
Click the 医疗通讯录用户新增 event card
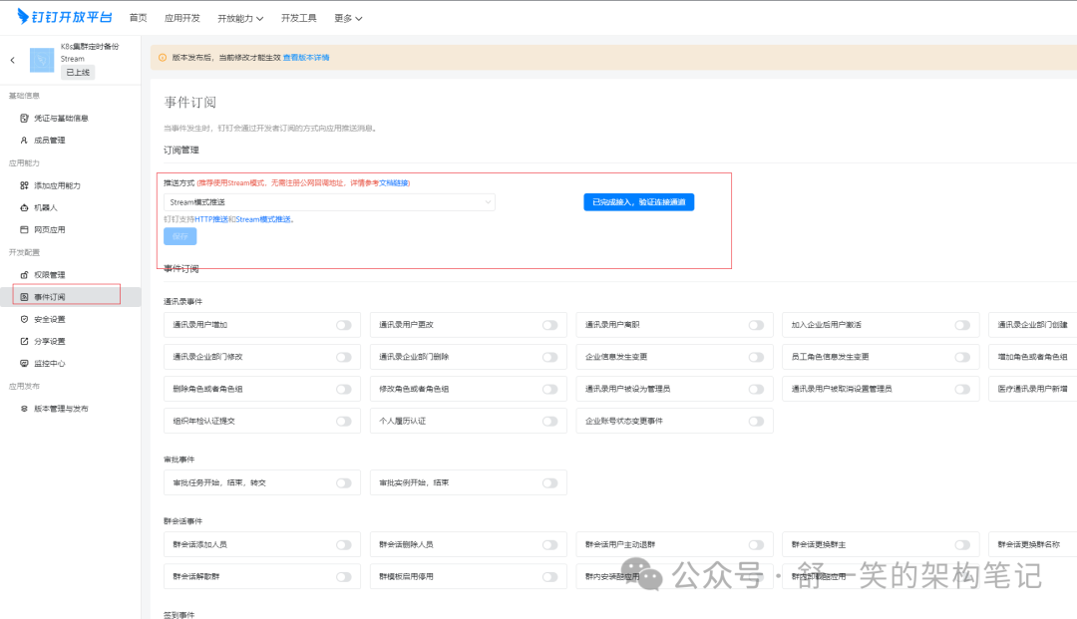(x=1032, y=389)
